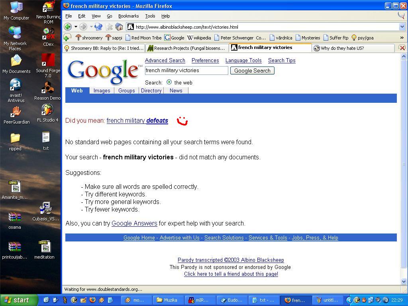The image size is (408, 306).
Task: Open the Google bookmark in the bookmarks toolbar
Action: pyautogui.click(x=174, y=38)
